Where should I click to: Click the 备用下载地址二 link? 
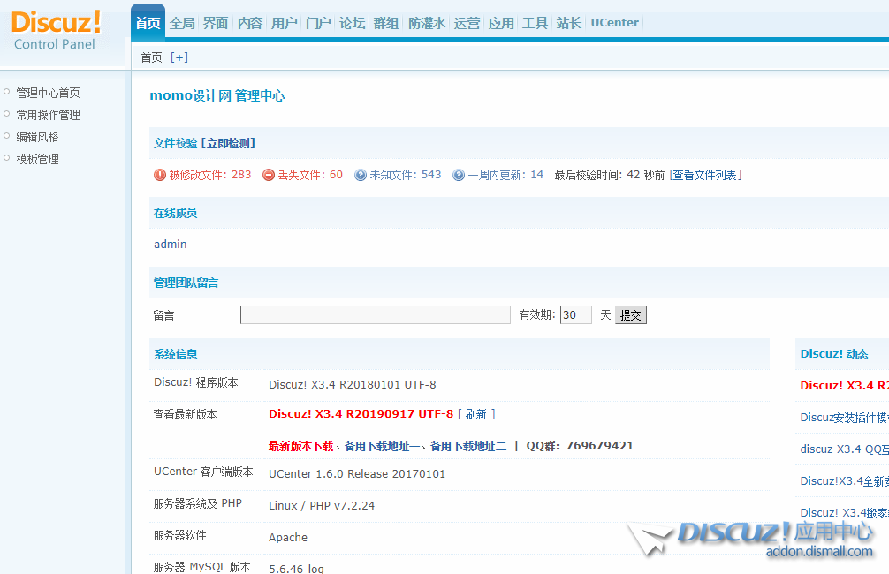tap(468, 447)
